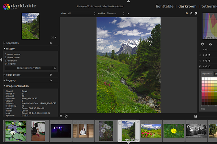The height and width of the screenshot is (144, 217).
Task: Click the snapshots panel reset icon
Action: (x=51, y=43)
